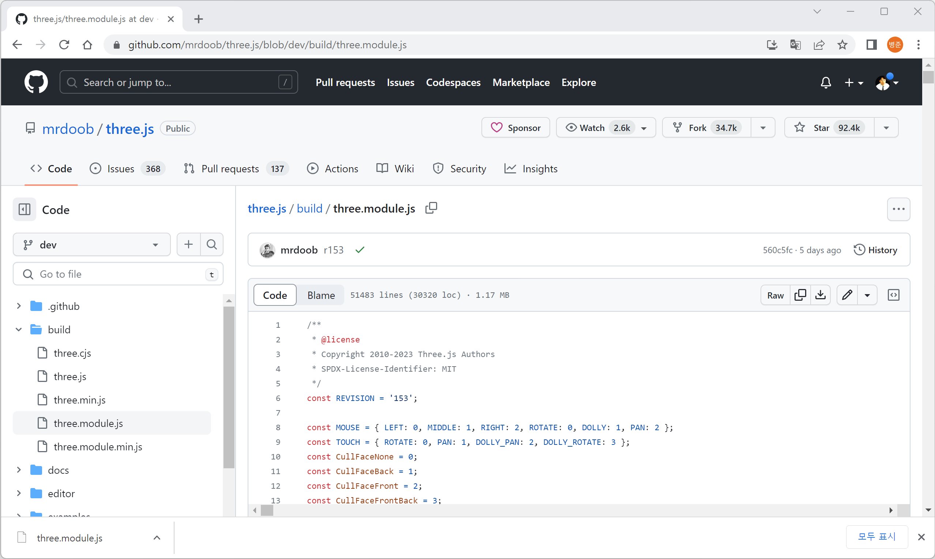This screenshot has height=559, width=935.
Task: Collapse the file tree side panel
Action: pos(25,209)
